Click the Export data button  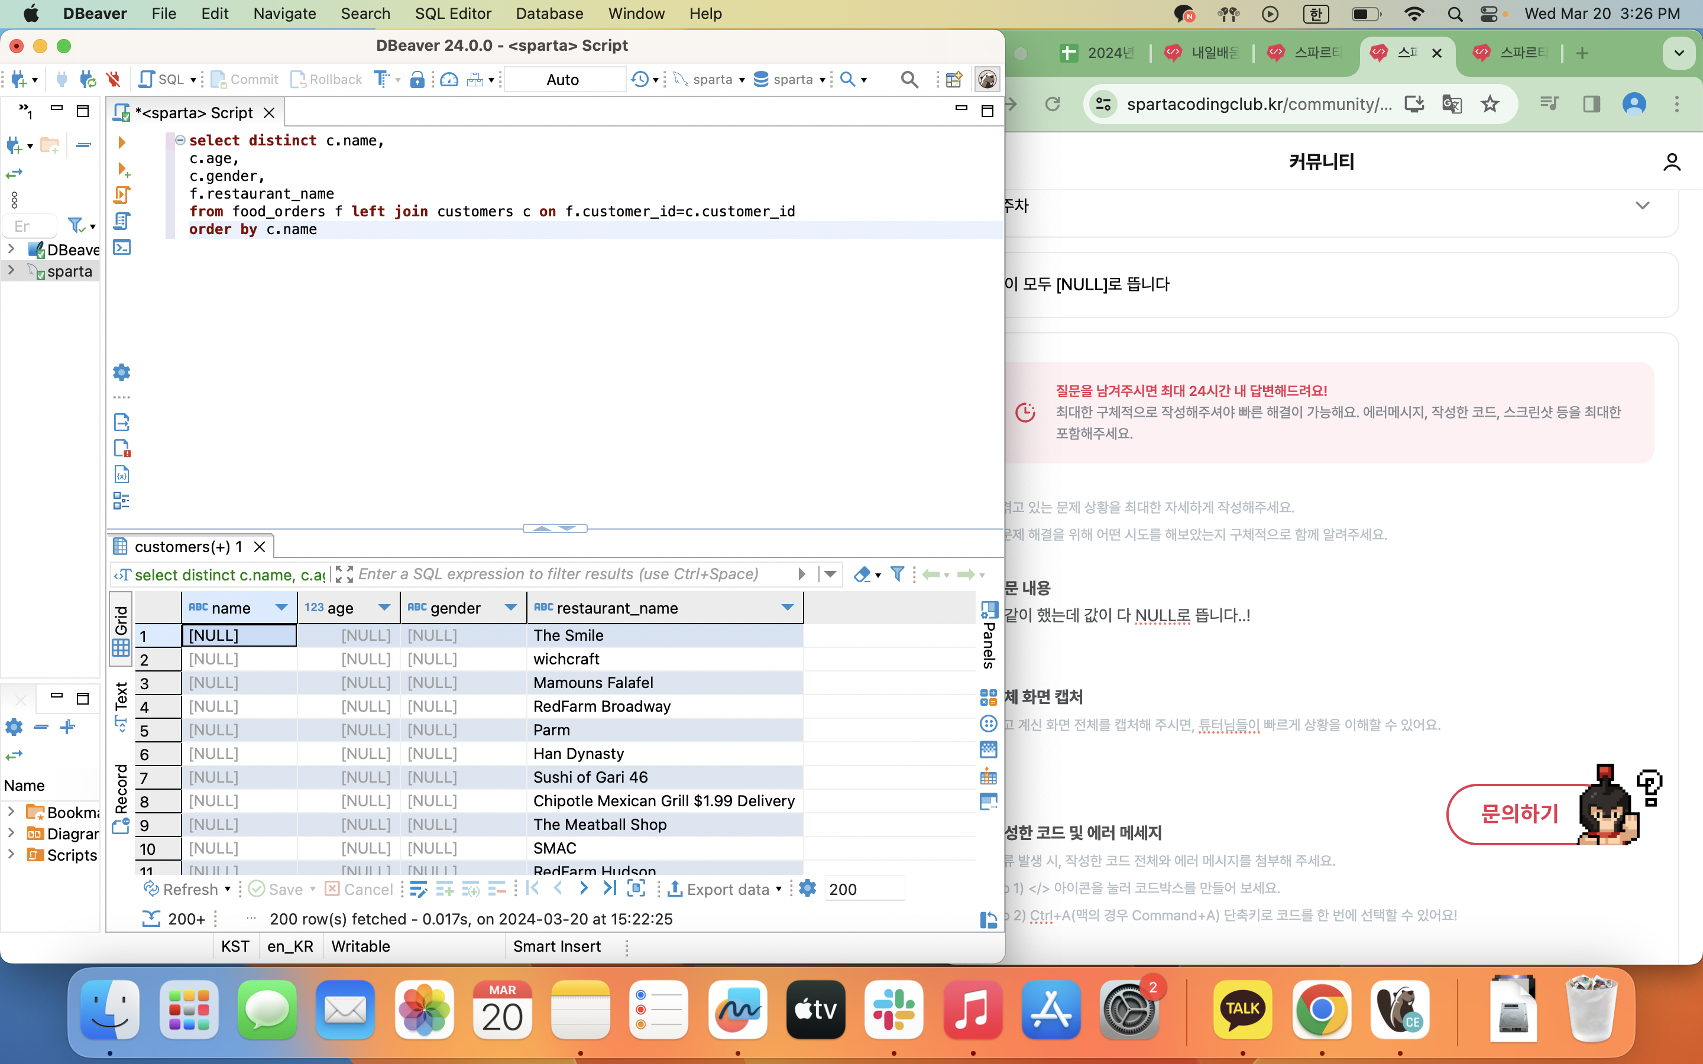coord(718,890)
